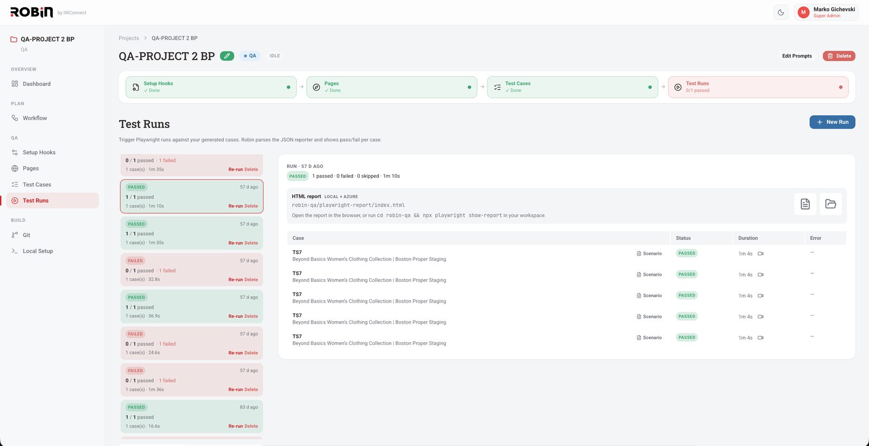Open Test Cases in the sidebar

click(x=53, y=185)
